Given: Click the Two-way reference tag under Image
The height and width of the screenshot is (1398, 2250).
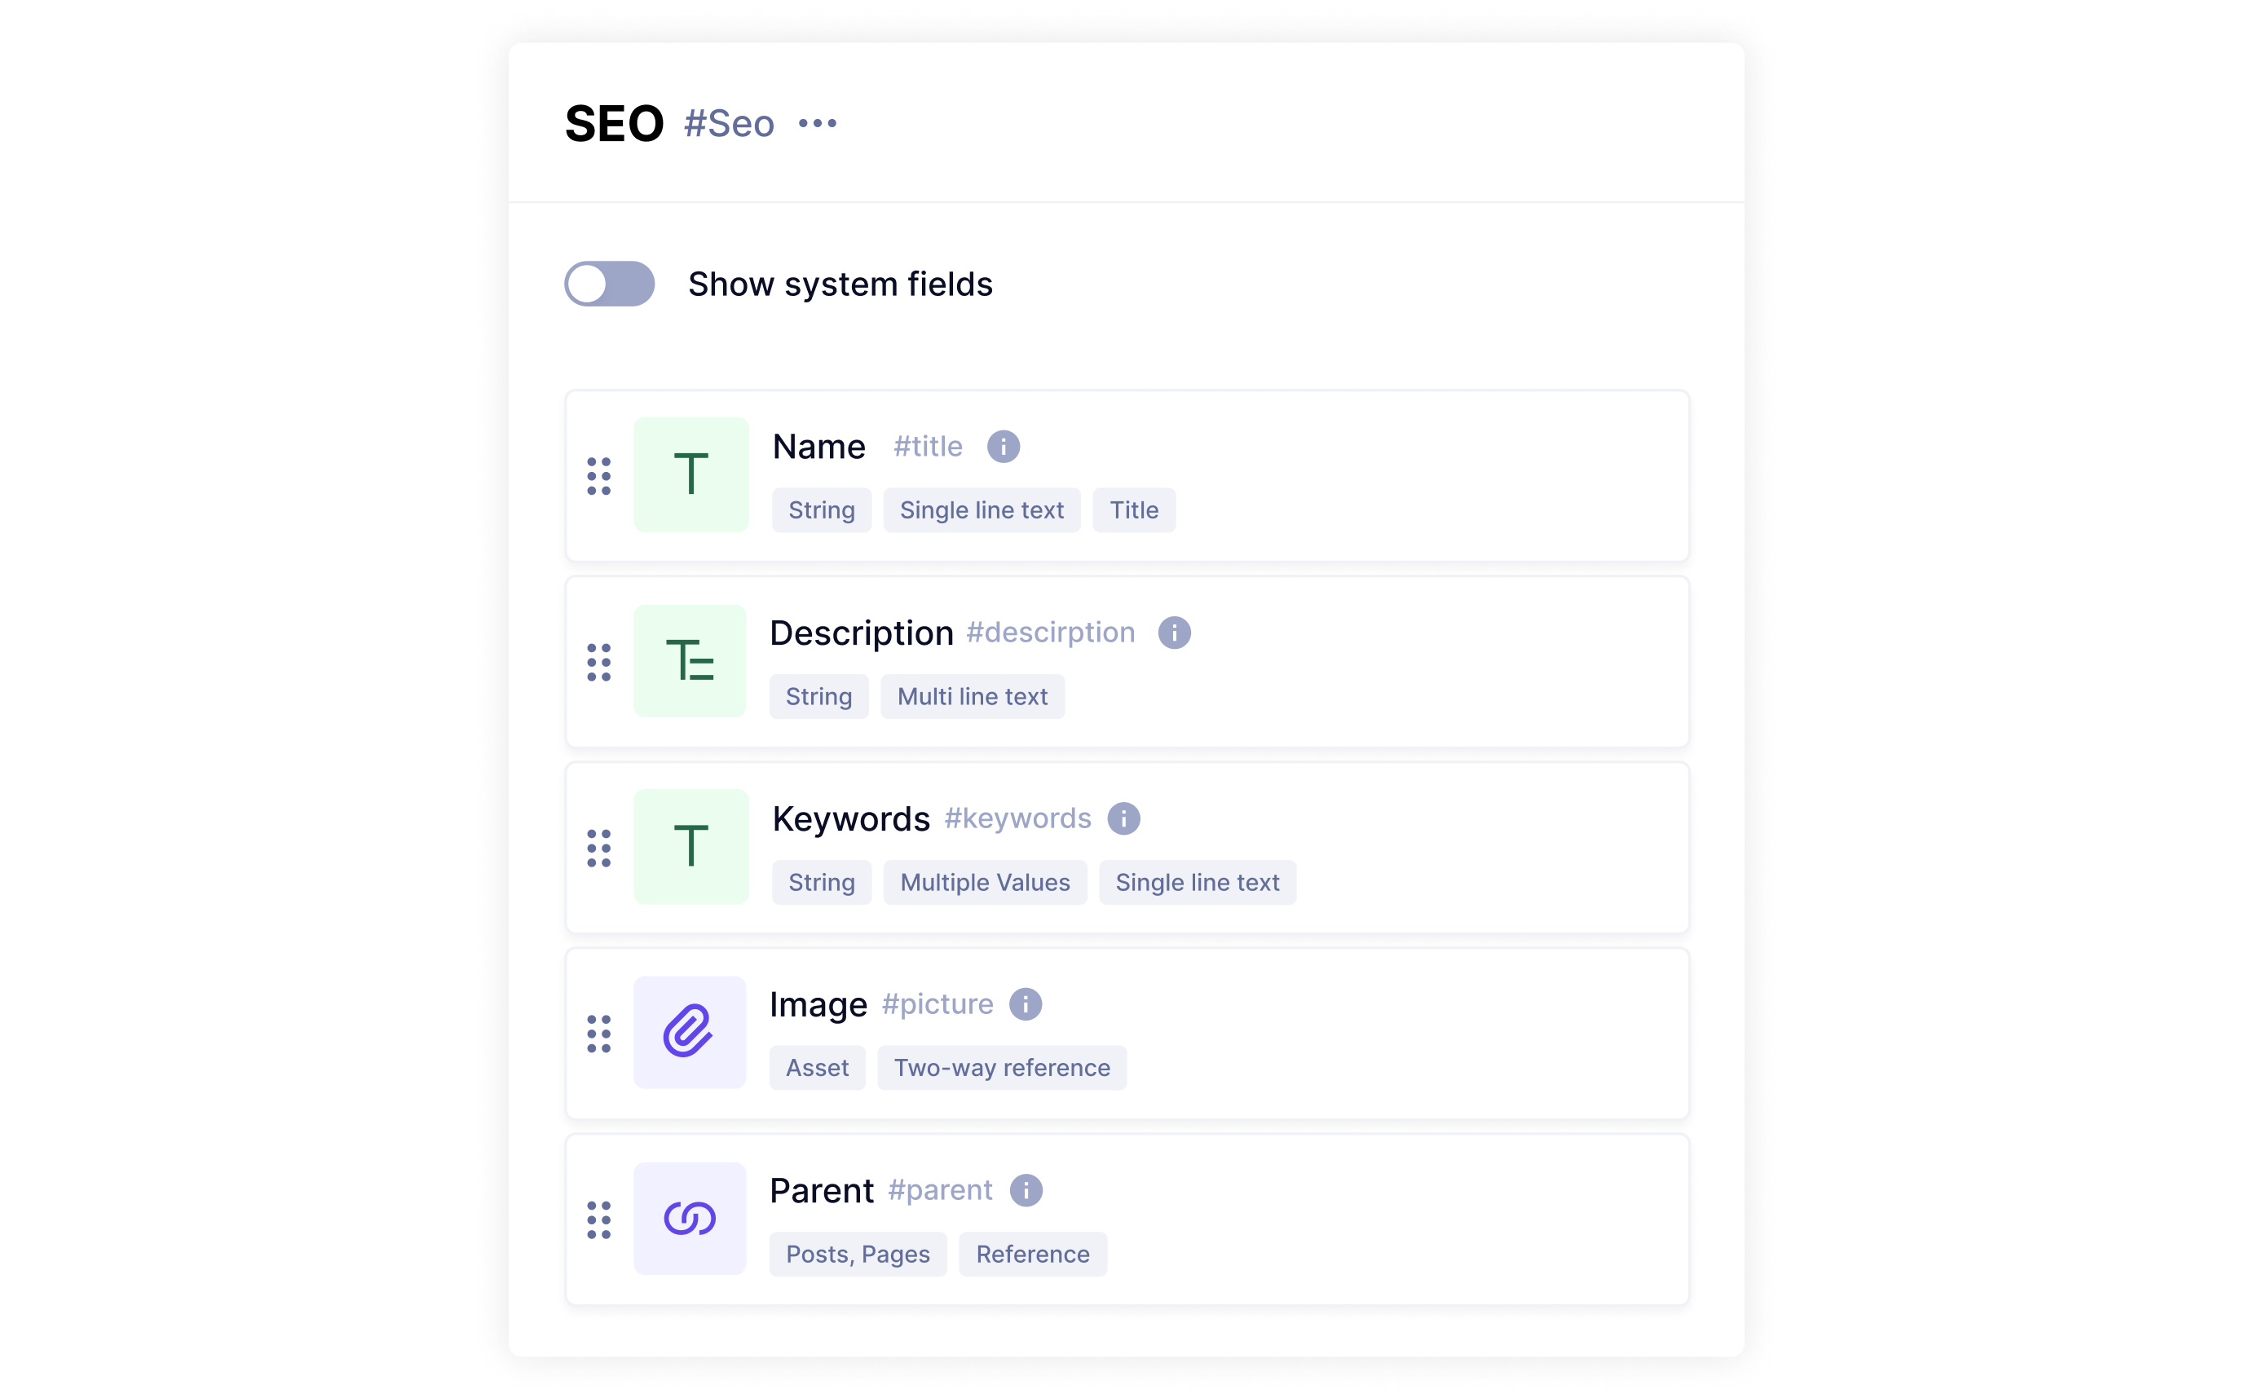Looking at the screenshot, I should click(x=1001, y=1068).
